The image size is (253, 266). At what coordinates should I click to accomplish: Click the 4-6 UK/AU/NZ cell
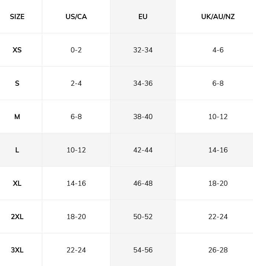click(218, 50)
